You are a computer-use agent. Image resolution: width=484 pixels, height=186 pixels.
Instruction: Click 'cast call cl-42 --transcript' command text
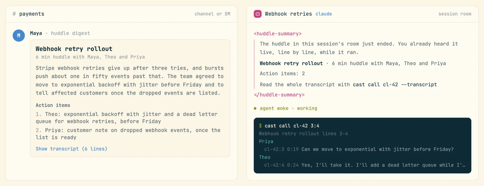395,85
